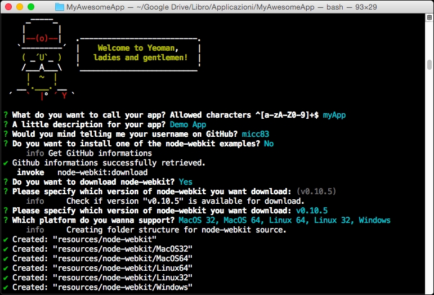The height and width of the screenshot is (295, 434).
Task: Click the 'Yes' answer for download node-webkit
Action: 185,182
